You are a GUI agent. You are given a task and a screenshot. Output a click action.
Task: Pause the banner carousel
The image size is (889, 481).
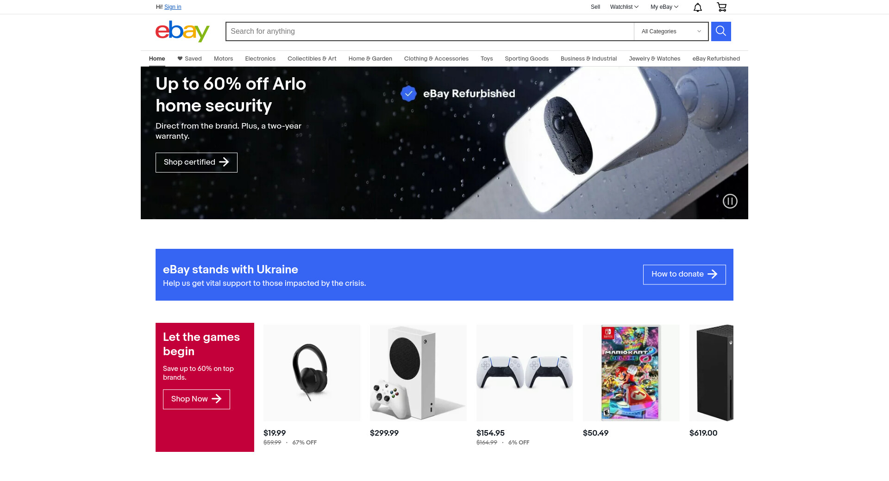730,201
